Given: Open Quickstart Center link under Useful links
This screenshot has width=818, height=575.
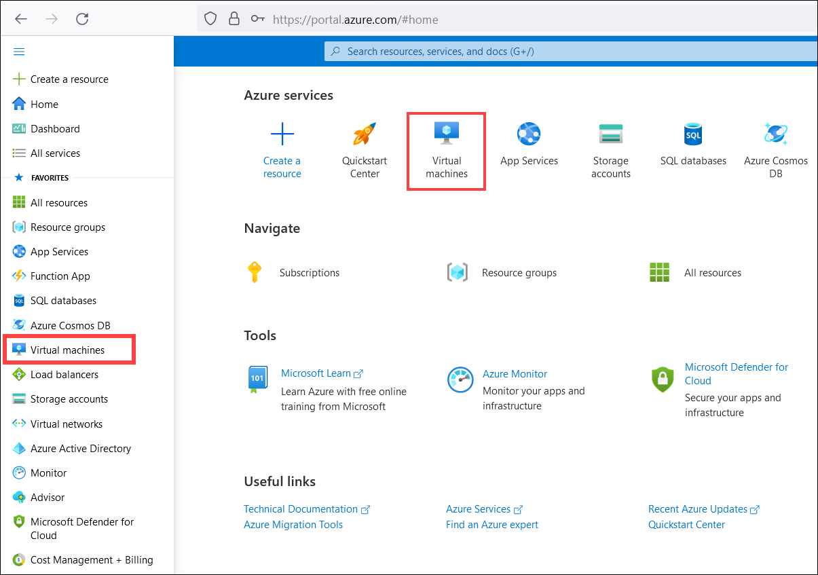Looking at the screenshot, I should (x=686, y=525).
